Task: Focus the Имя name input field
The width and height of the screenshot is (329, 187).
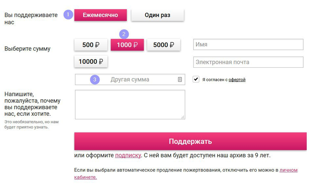Action: (x=248, y=45)
